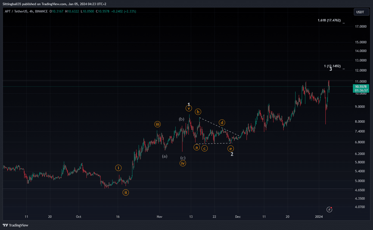
Task: Click the low value L10.0500
Action: [87, 11]
